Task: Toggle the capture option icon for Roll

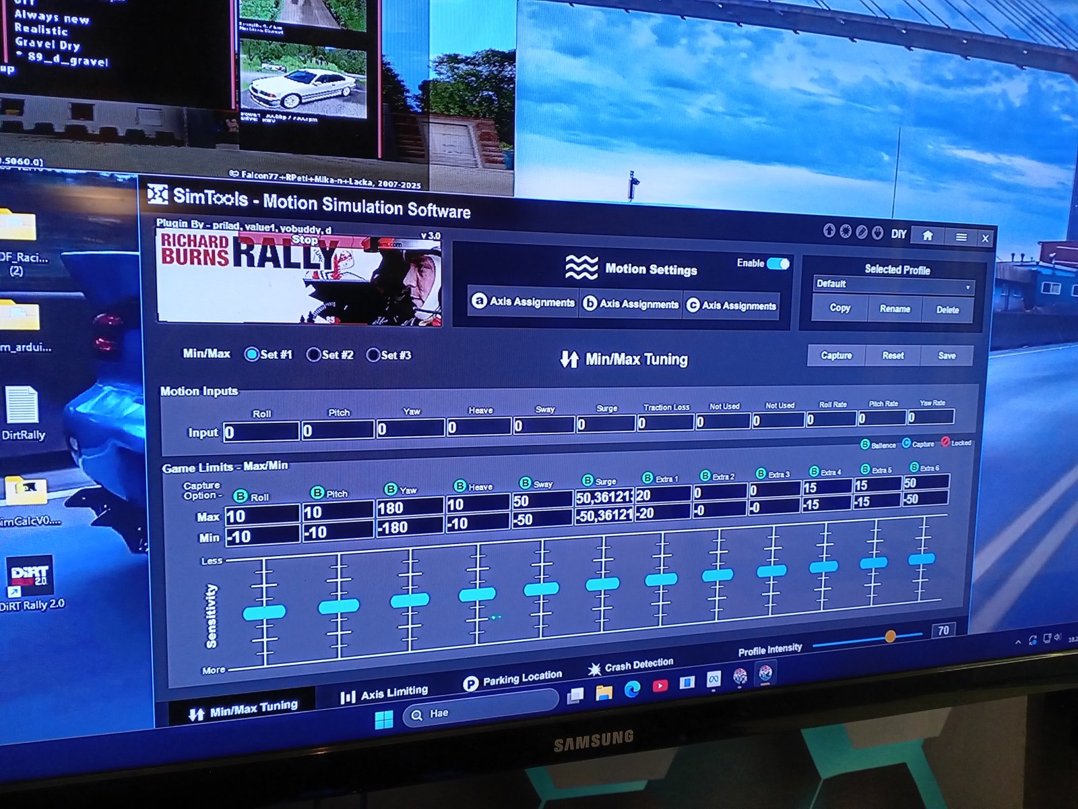Action: tap(240, 496)
